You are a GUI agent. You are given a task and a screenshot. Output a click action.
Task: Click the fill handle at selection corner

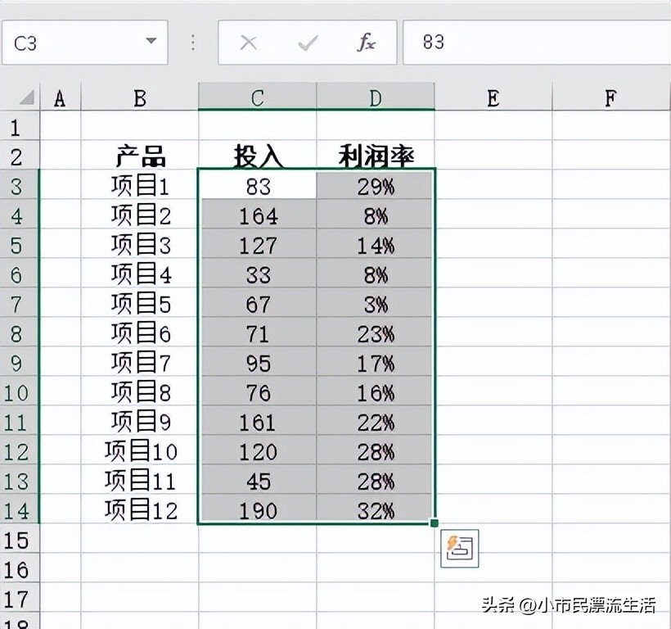[x=436, y=522]
